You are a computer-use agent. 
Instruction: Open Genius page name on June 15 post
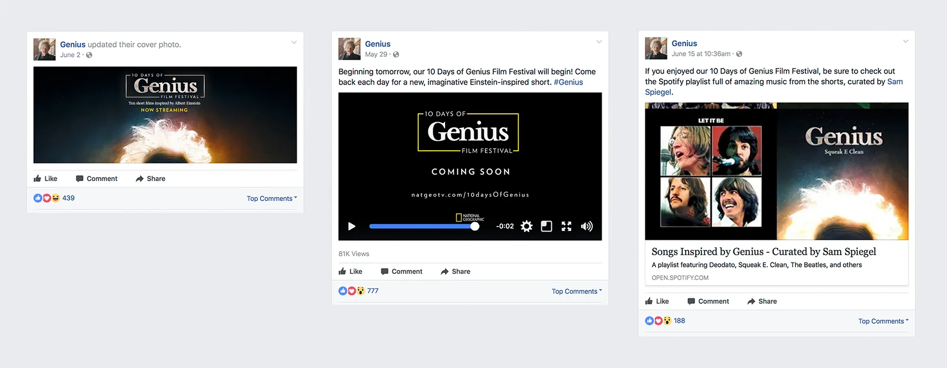684,43
